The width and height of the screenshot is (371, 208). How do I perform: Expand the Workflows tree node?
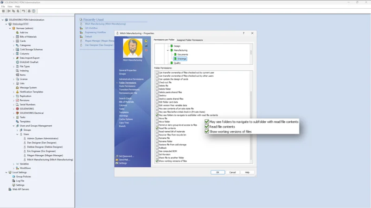(x=13, y=168)
